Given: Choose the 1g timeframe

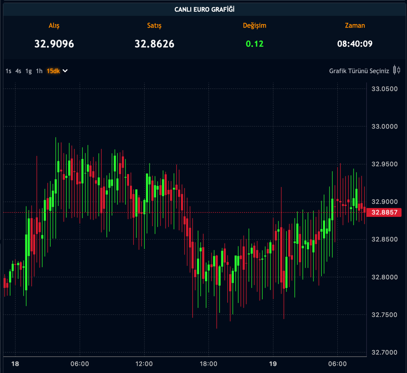Looking at the screenshot, I should (x=29, y=71).
